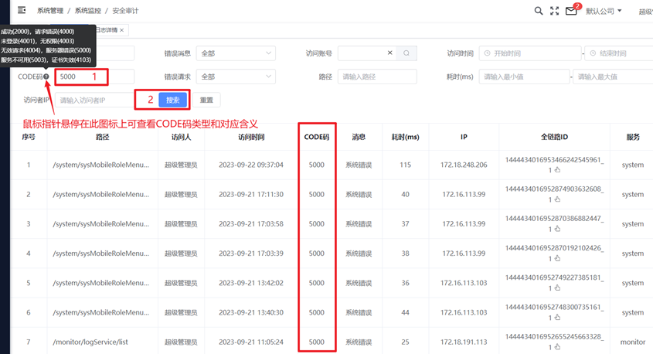The image size is (653, 354).
Task: Click code 5000 in row 5
Action: pos(317,283)
